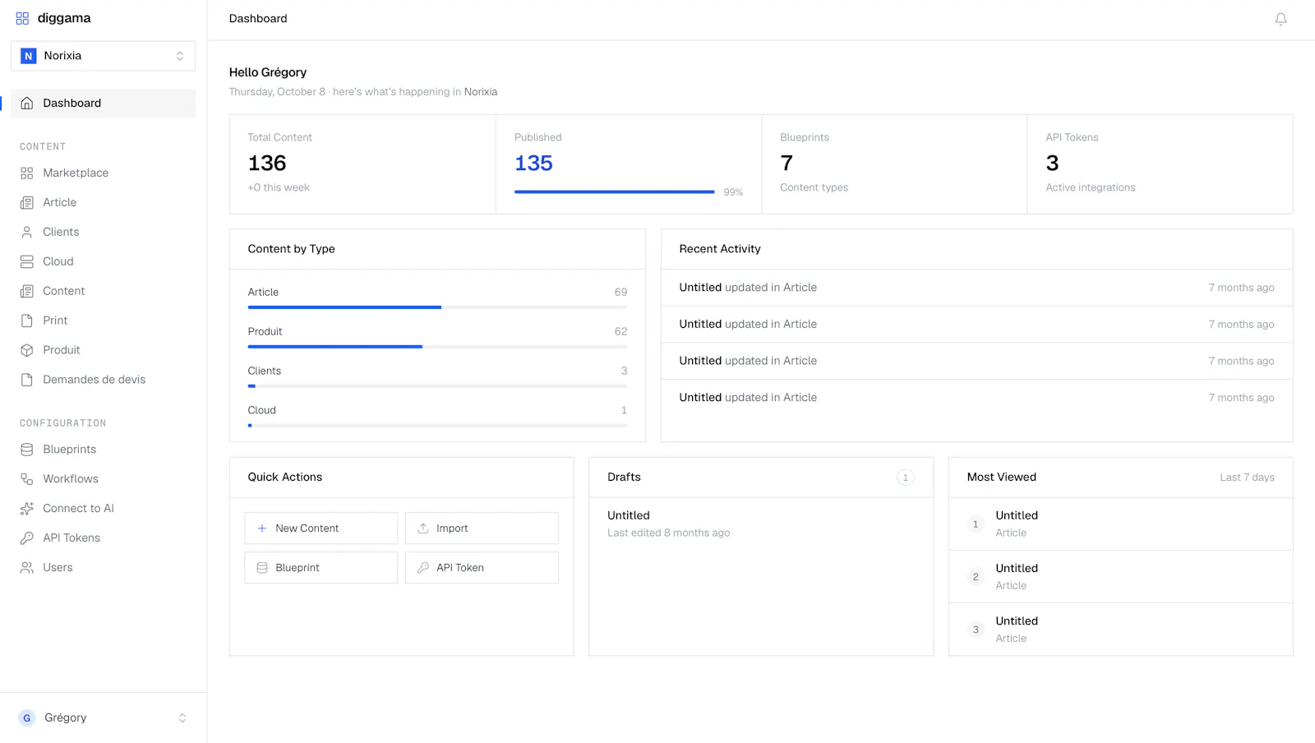
Task: Click the Clients person icon
Action: [27, 232]
